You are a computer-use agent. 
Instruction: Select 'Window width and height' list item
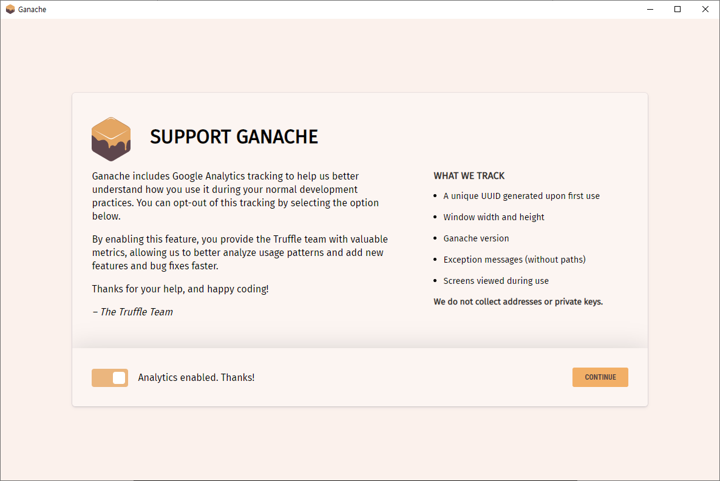pyautogui.click(x=494, y=217)
